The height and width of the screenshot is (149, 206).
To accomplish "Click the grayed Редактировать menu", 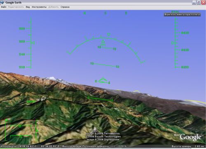I will (16, 7).
